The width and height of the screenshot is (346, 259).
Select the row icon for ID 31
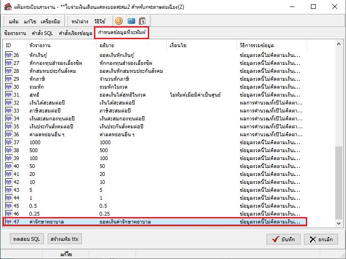8,94
